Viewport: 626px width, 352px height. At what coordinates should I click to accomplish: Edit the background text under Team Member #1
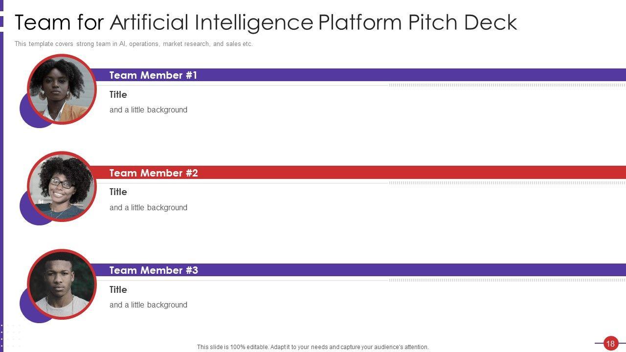[148, 110]
